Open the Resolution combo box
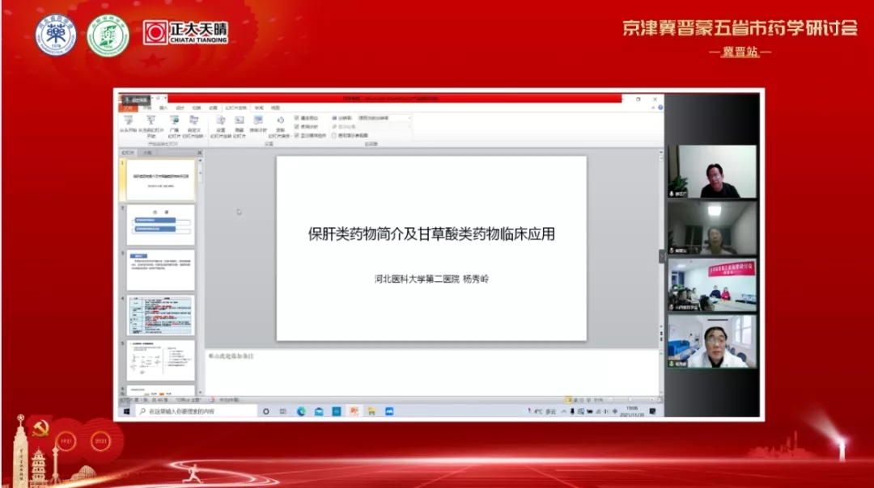 point(384,118)
